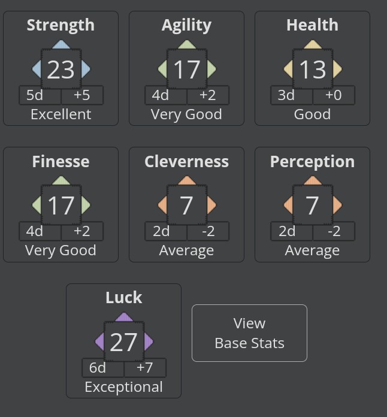Click the green right arrow beside Agility 17
The width and height of the screenshot is (387, 417).
[211, 69]
